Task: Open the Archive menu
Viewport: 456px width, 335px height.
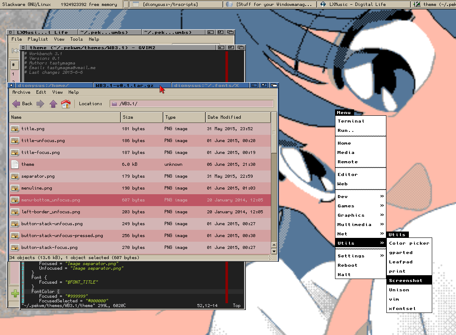Action: [21, 92]
